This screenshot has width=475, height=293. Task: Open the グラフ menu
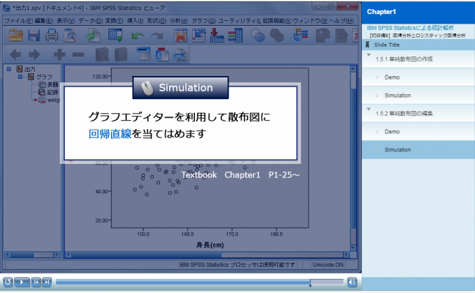click(x=203, y=21)
